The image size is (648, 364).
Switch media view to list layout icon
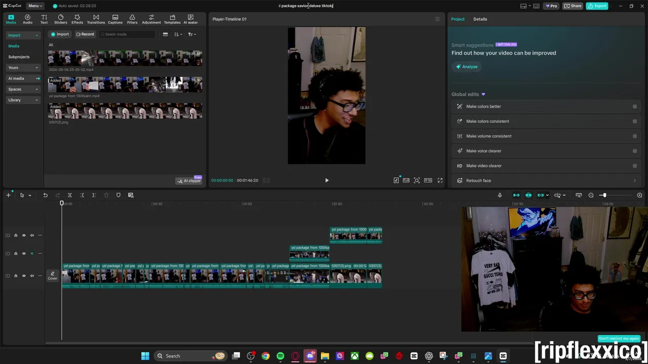165,34
